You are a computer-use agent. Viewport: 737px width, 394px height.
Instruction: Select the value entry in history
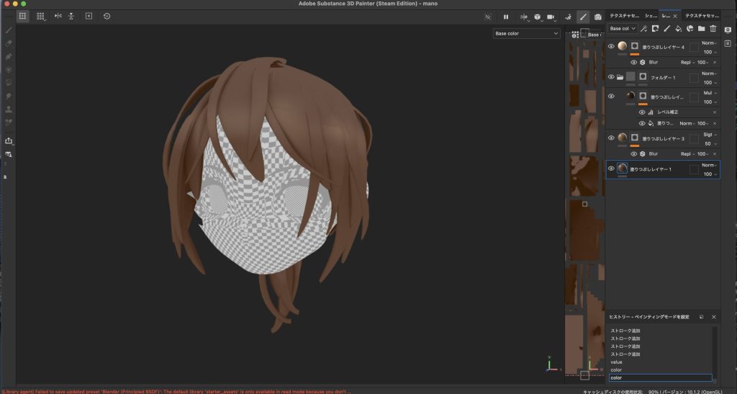[616, 362]
